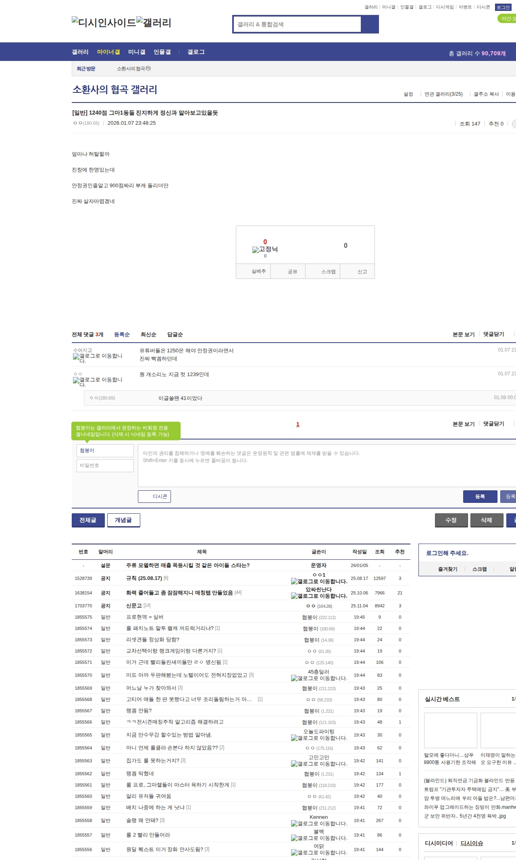The image size is (516, 860).
Task: Select the 개념글 tab button
Action: point(123,520)
